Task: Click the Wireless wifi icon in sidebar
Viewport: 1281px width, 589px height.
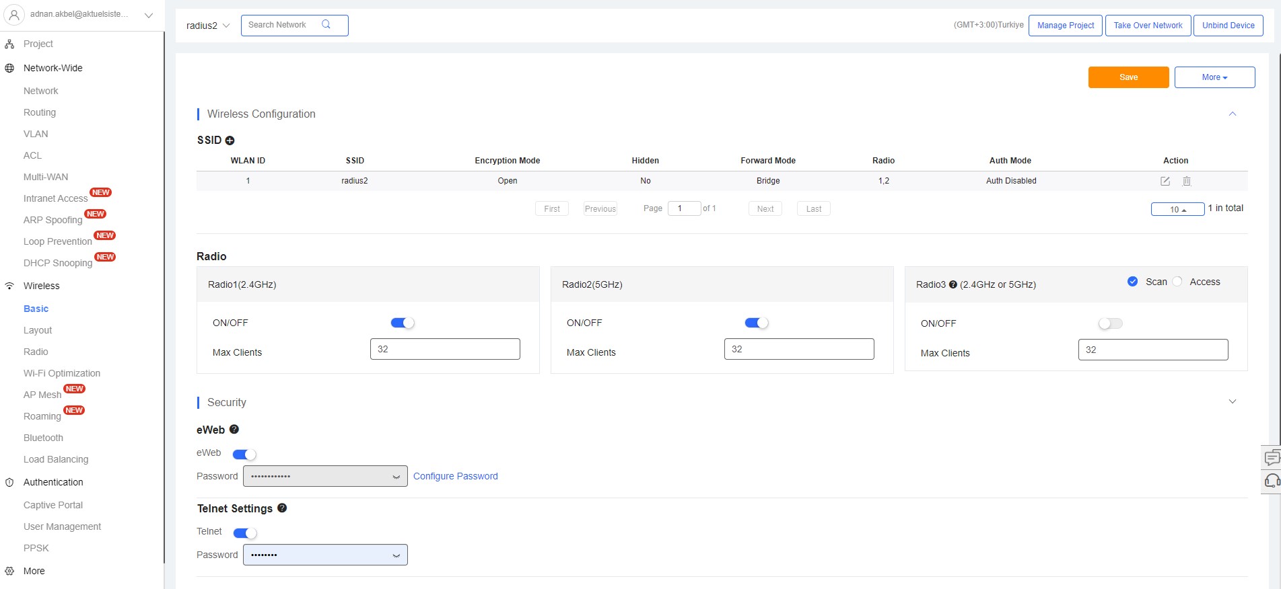Action: click(9, 286)
